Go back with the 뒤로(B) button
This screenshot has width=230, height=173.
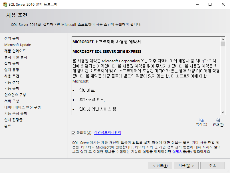pos(160,166)
